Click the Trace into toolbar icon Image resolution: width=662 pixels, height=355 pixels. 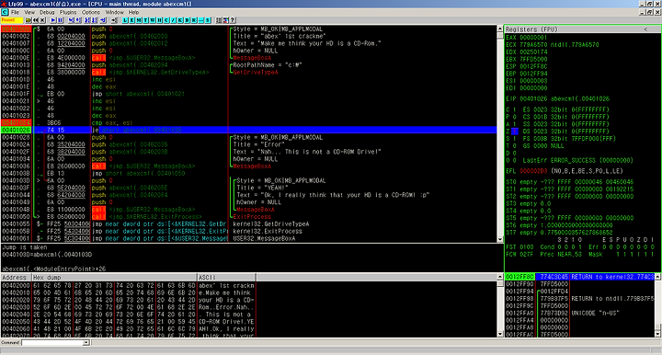[87, 20]
